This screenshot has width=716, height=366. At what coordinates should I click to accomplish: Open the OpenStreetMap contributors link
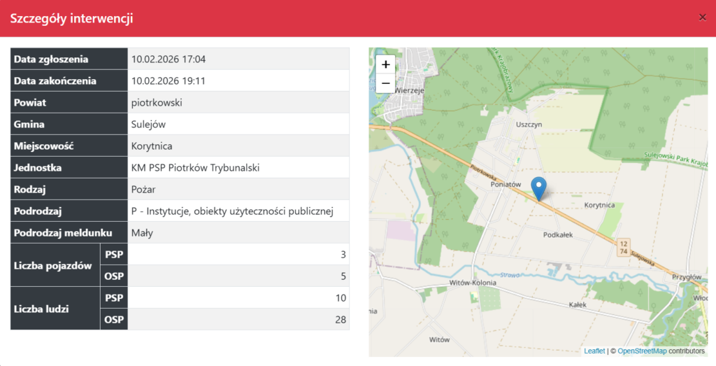point(642,351)
